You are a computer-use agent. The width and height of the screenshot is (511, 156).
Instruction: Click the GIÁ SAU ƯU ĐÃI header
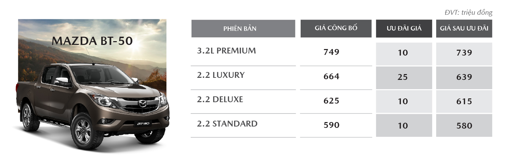pyautogui.click(x=464, y=28)
